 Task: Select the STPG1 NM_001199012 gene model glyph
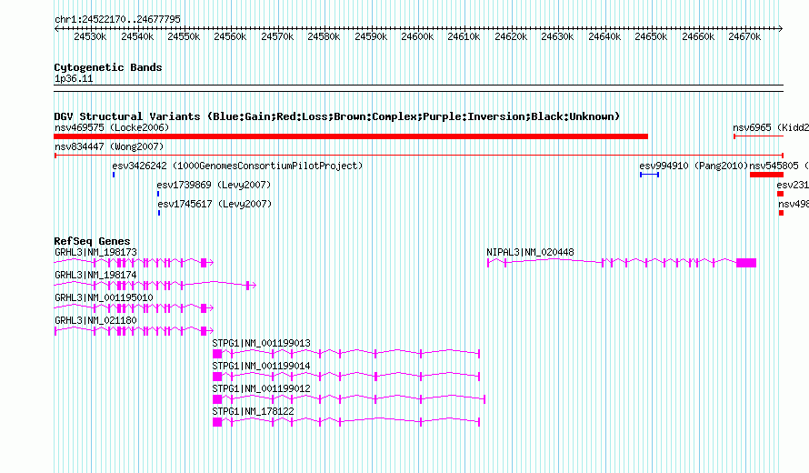pyautogui.click(x=349, y=399)
